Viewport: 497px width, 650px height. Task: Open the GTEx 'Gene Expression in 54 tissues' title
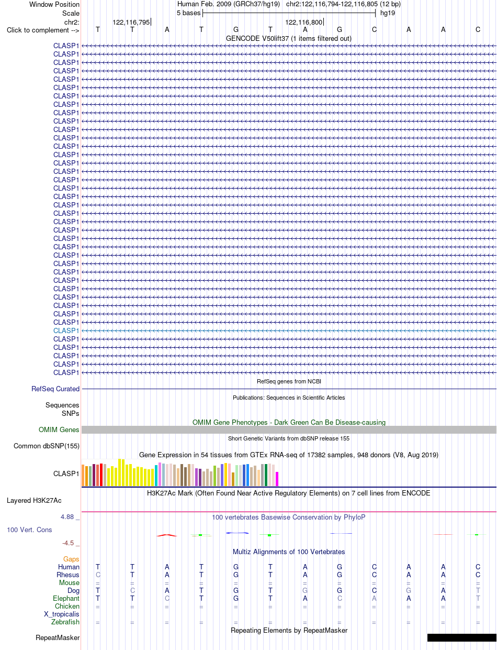click(x=289, y=455)
